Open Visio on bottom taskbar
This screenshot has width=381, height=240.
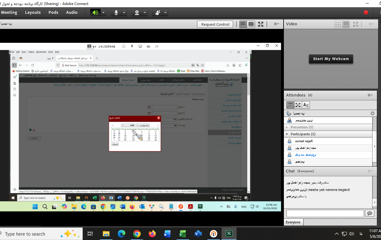coord(198,234)
